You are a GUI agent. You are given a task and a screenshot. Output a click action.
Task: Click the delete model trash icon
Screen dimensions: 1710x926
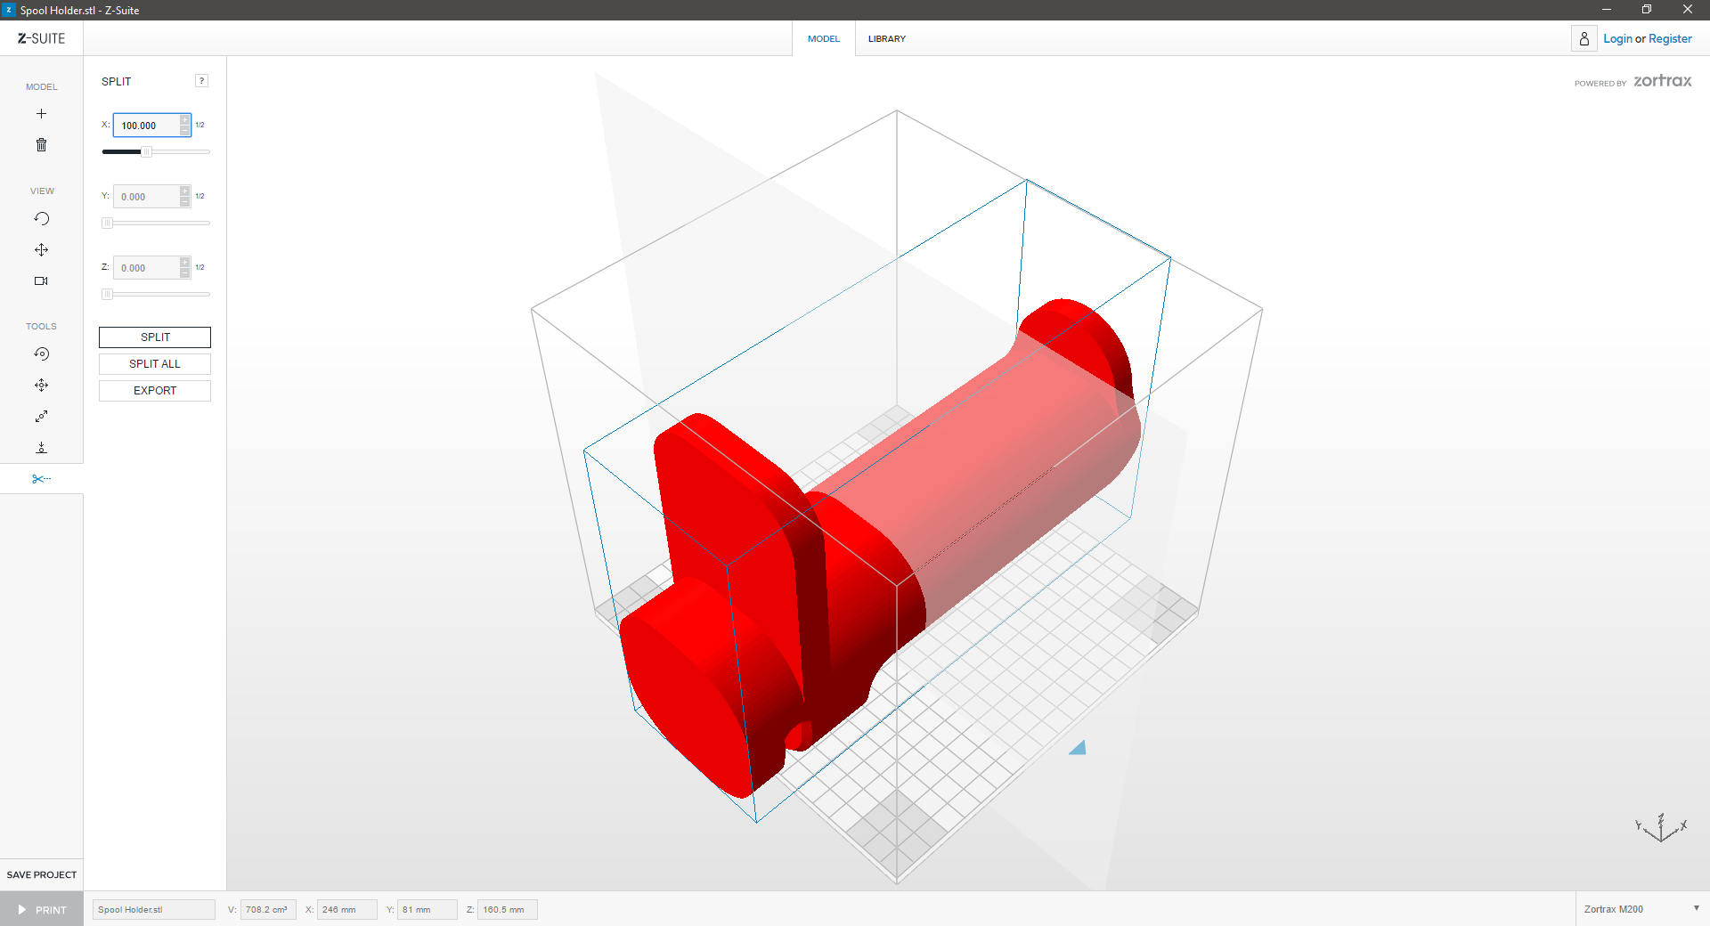(41, 145)
